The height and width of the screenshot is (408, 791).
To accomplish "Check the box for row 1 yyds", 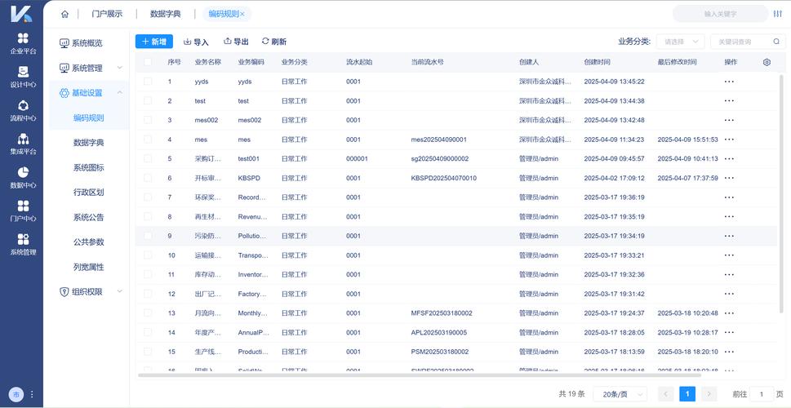I will 148,82.
